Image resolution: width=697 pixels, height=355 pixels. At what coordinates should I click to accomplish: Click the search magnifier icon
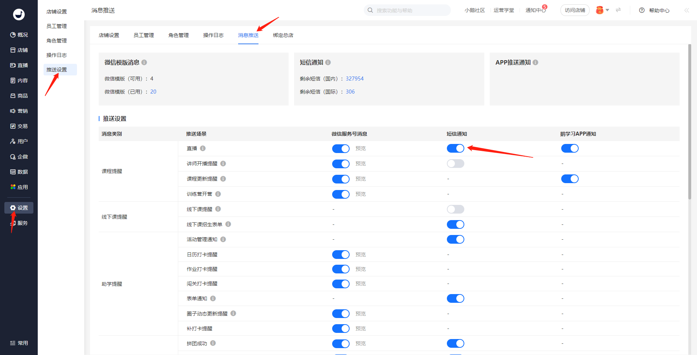coord(370,10)
